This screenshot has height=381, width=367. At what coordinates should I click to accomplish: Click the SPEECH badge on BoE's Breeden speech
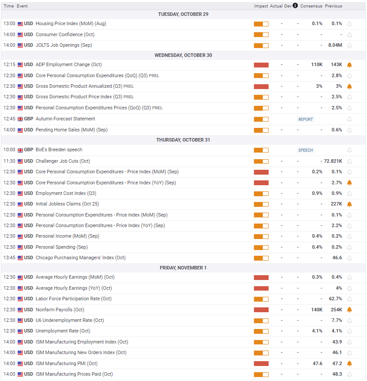[305, 150]
